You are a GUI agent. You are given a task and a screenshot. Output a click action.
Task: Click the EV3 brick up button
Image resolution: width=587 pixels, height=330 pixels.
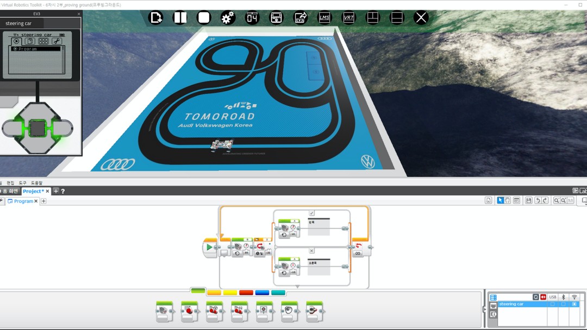pos(38,112)
